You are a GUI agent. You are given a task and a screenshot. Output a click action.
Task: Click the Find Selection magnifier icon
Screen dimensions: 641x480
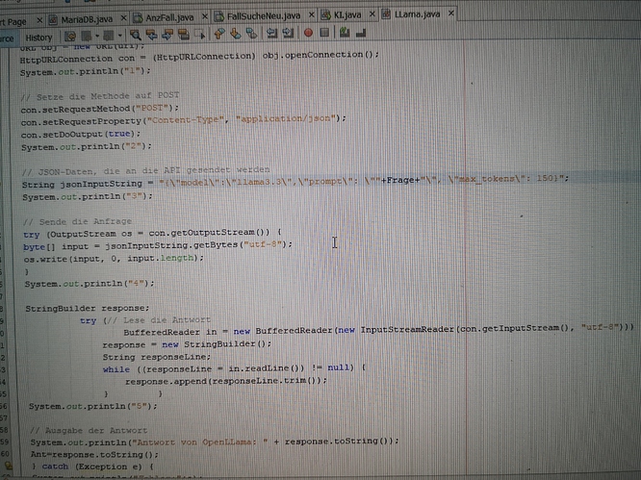pos(136,36)
